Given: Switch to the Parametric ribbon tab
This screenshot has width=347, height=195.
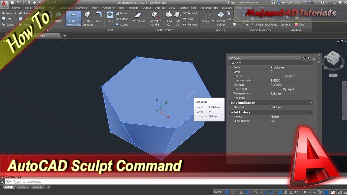Looking at the screenshot, I should pyautogui.click(x=81, y=8).
